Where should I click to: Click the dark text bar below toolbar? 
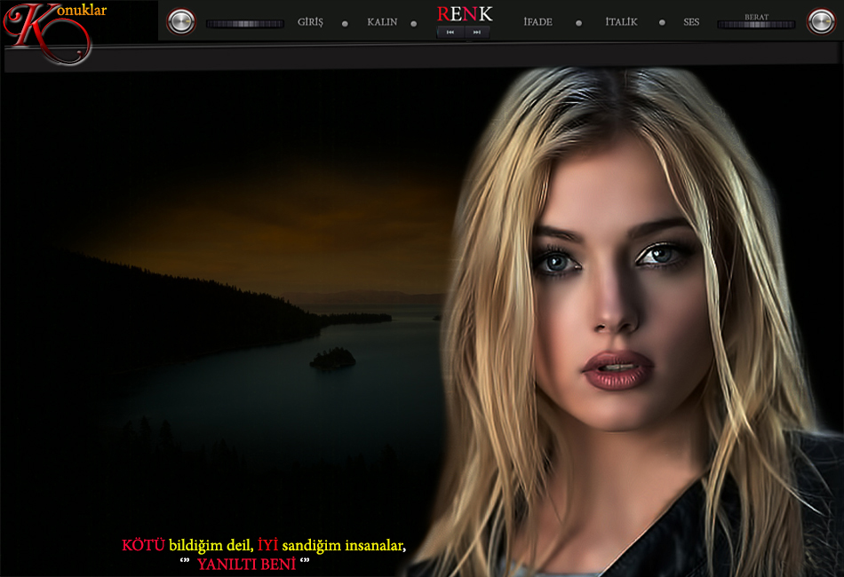422,58
